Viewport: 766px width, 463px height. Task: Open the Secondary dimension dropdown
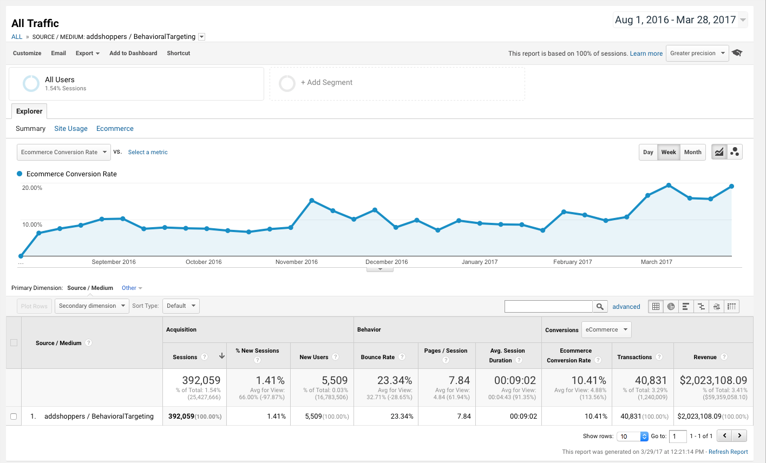(92, 306)
